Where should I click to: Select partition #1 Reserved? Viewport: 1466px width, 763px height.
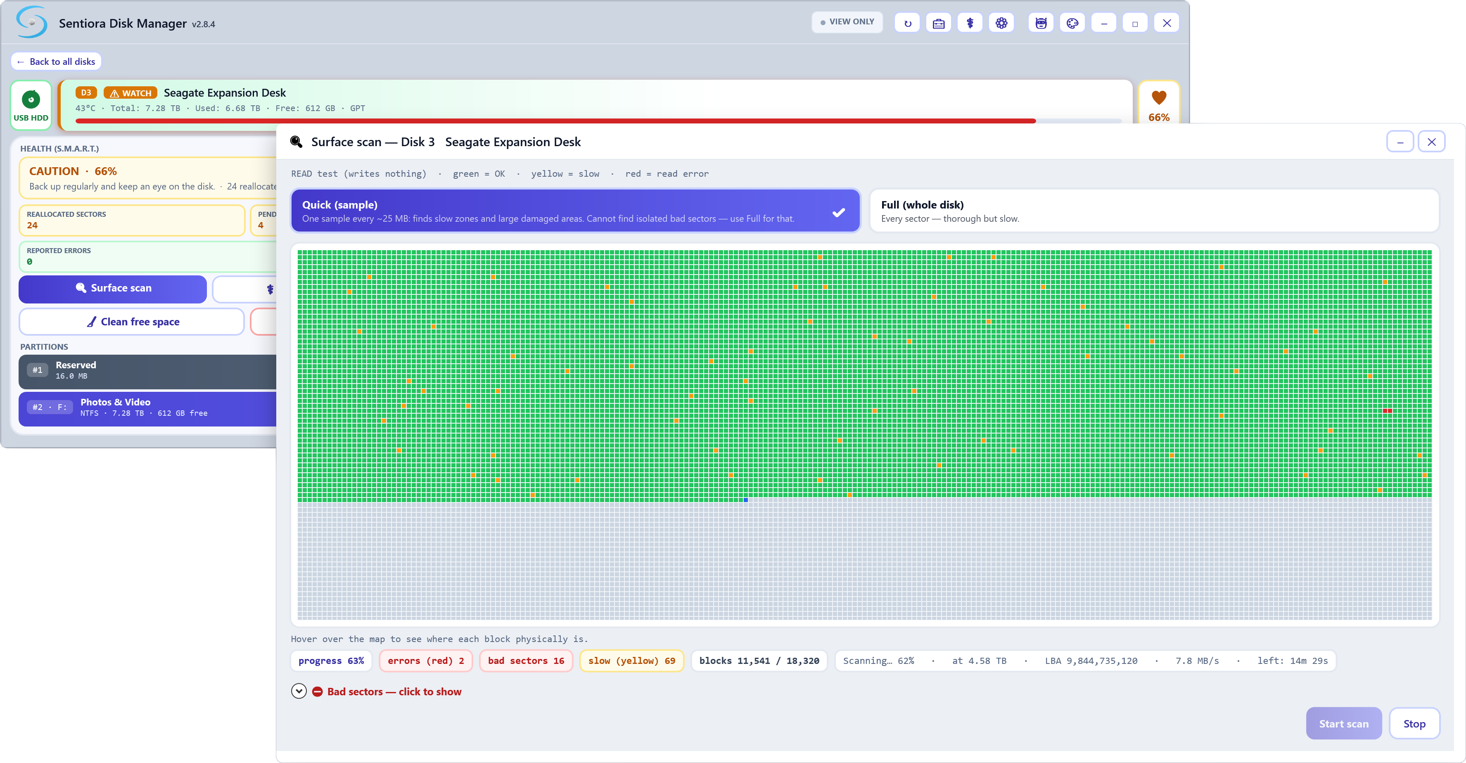[147, 371]
